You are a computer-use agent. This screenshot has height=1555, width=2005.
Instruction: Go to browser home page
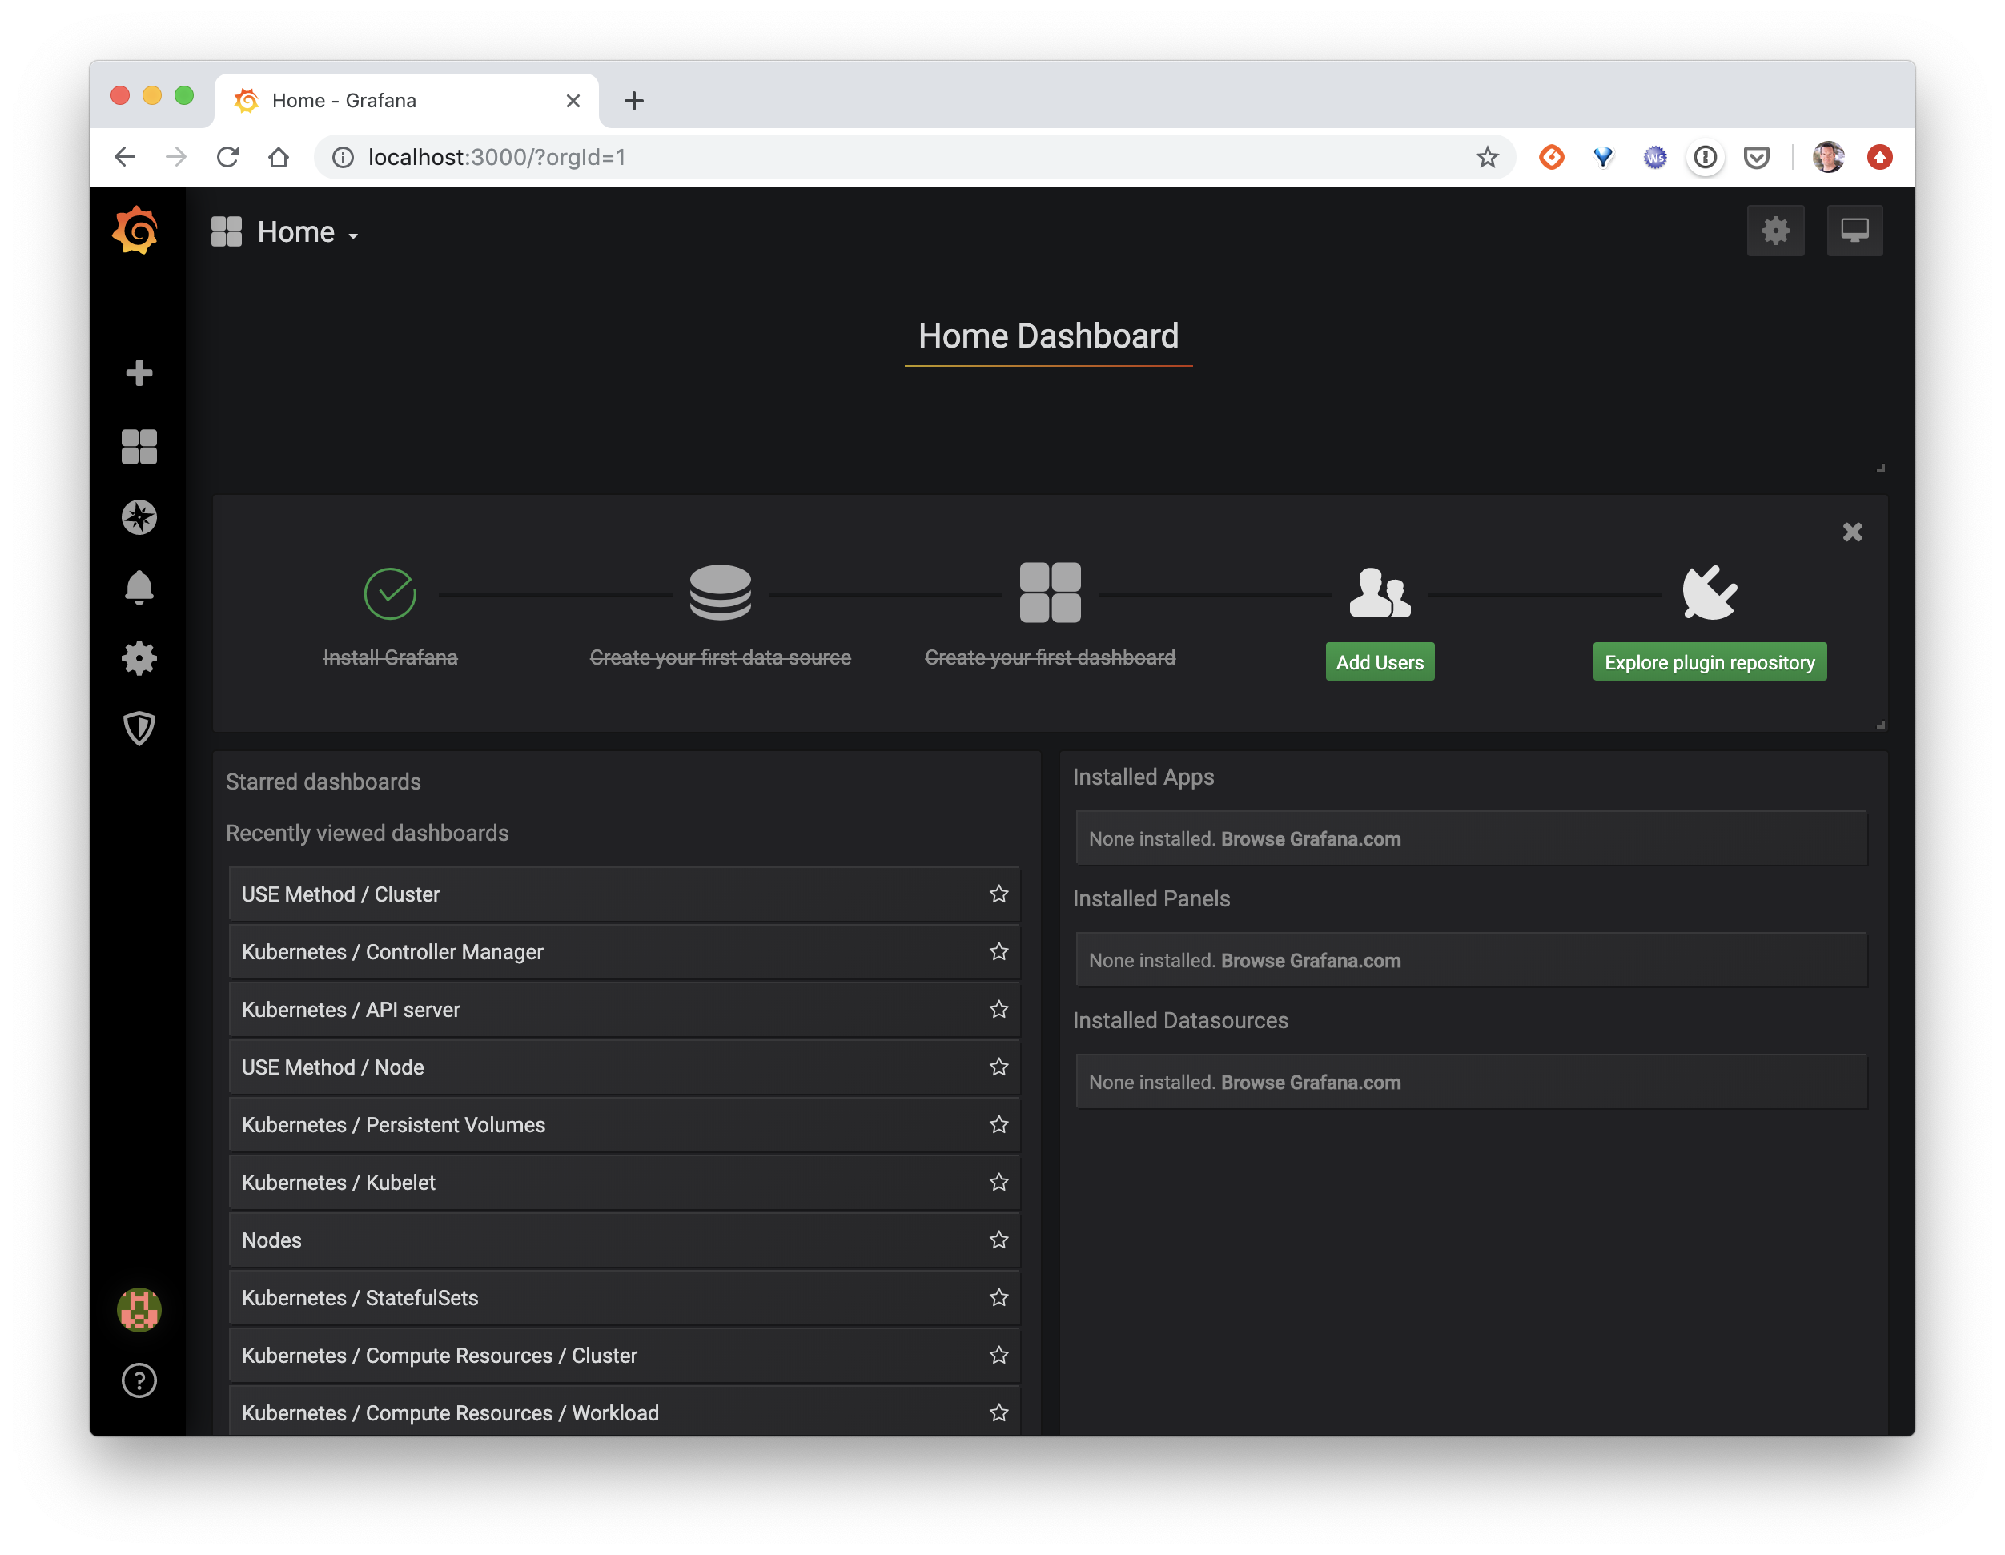[x=279, y=157]
